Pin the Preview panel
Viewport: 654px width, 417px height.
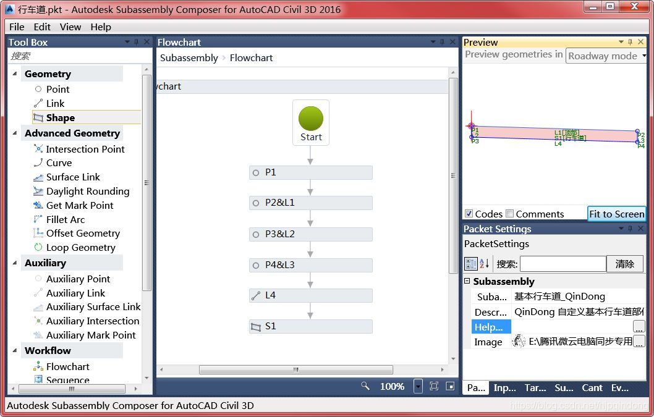[x=631, y=42]
